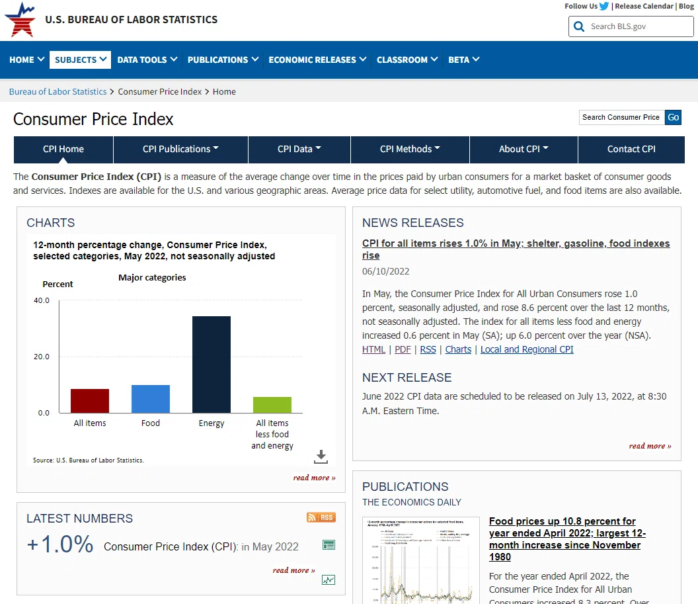
Task: Click read more under Charts
Action: point(314,478)
